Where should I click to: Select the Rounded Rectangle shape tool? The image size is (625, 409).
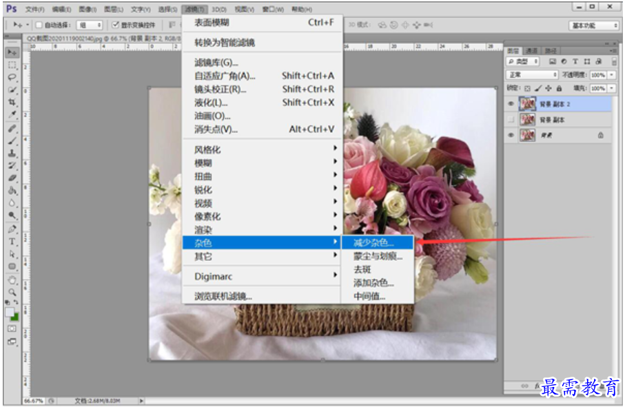[12, 266]
